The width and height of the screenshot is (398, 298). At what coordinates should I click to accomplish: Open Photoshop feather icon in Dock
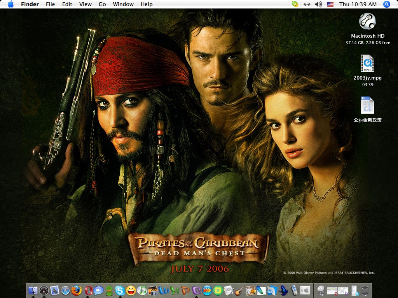(x=262, y=290)
